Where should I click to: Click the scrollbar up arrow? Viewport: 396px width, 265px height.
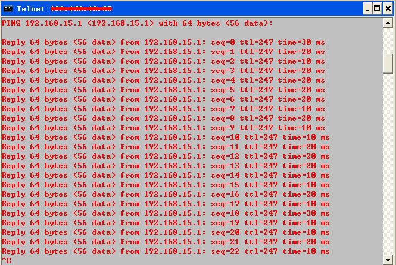tap(388, 23)
